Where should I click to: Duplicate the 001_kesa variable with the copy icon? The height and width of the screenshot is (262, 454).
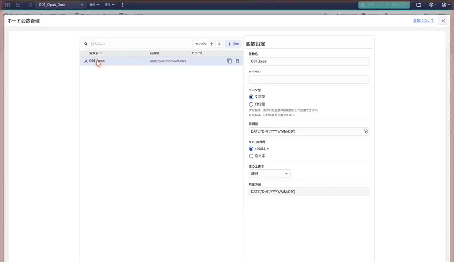coord(229,61)
